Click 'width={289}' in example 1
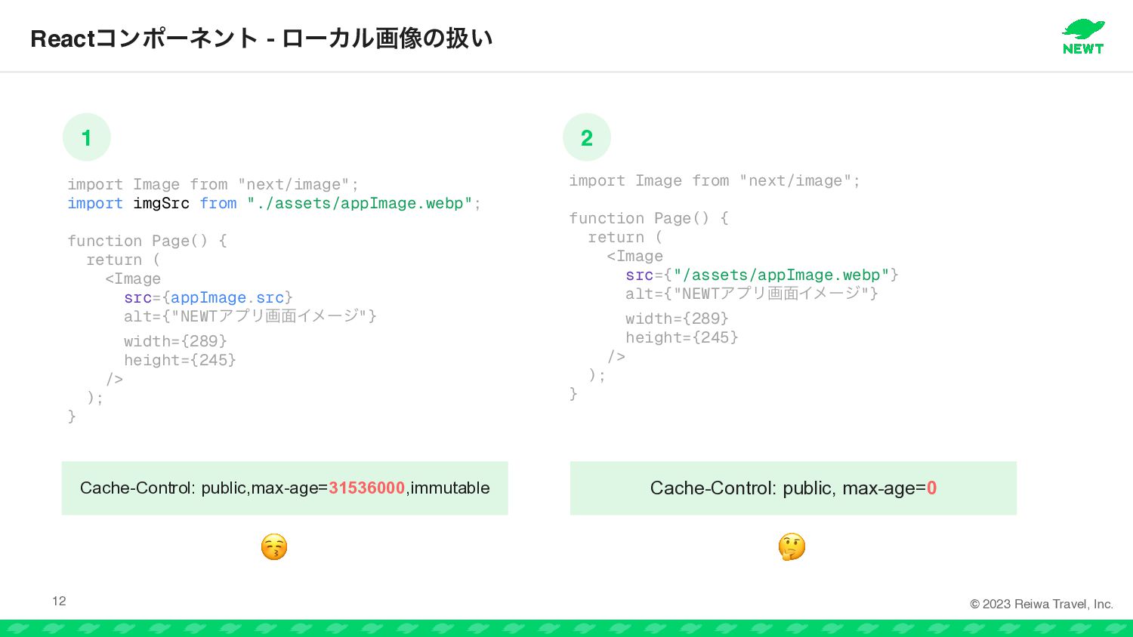Viewport: 1133px width, 637px height. pyautogui.click(x=175, y=341)
